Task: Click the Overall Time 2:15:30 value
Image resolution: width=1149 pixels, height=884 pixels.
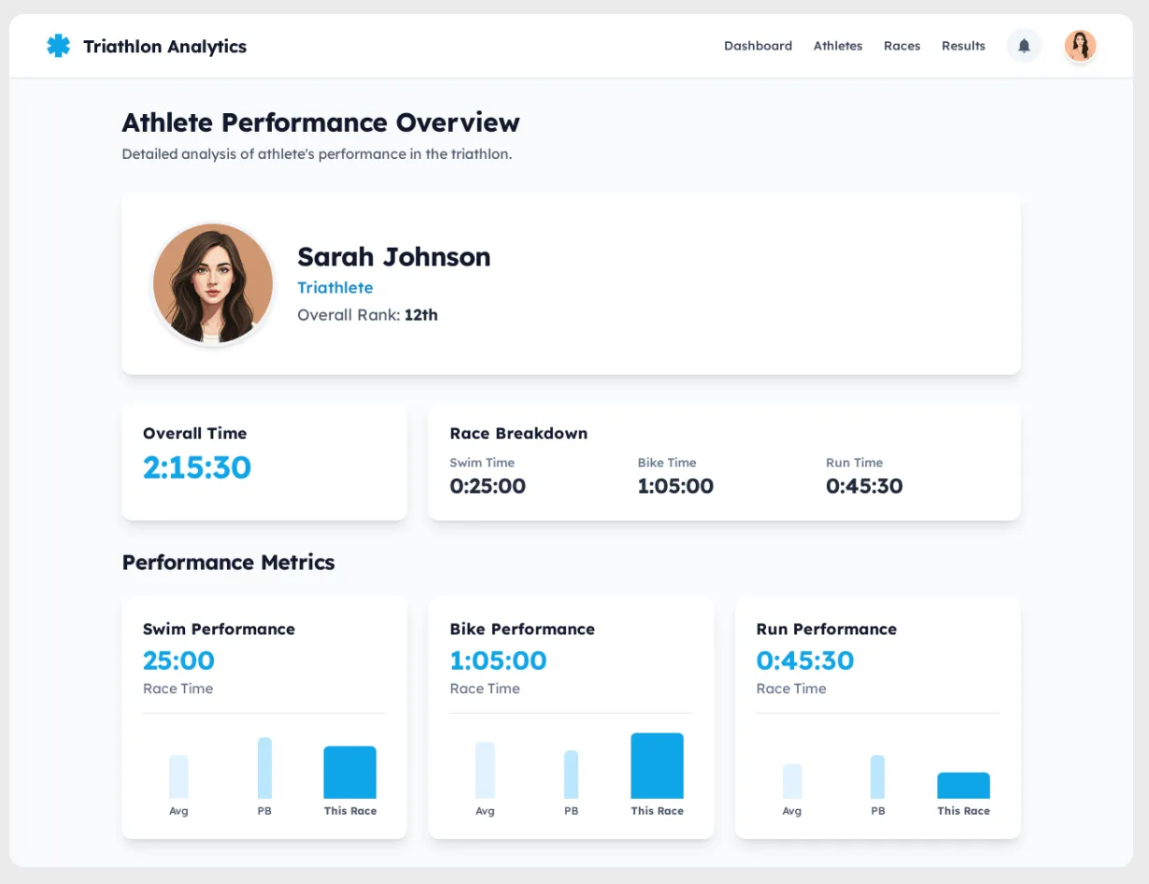Action: (x=197, y=467)
